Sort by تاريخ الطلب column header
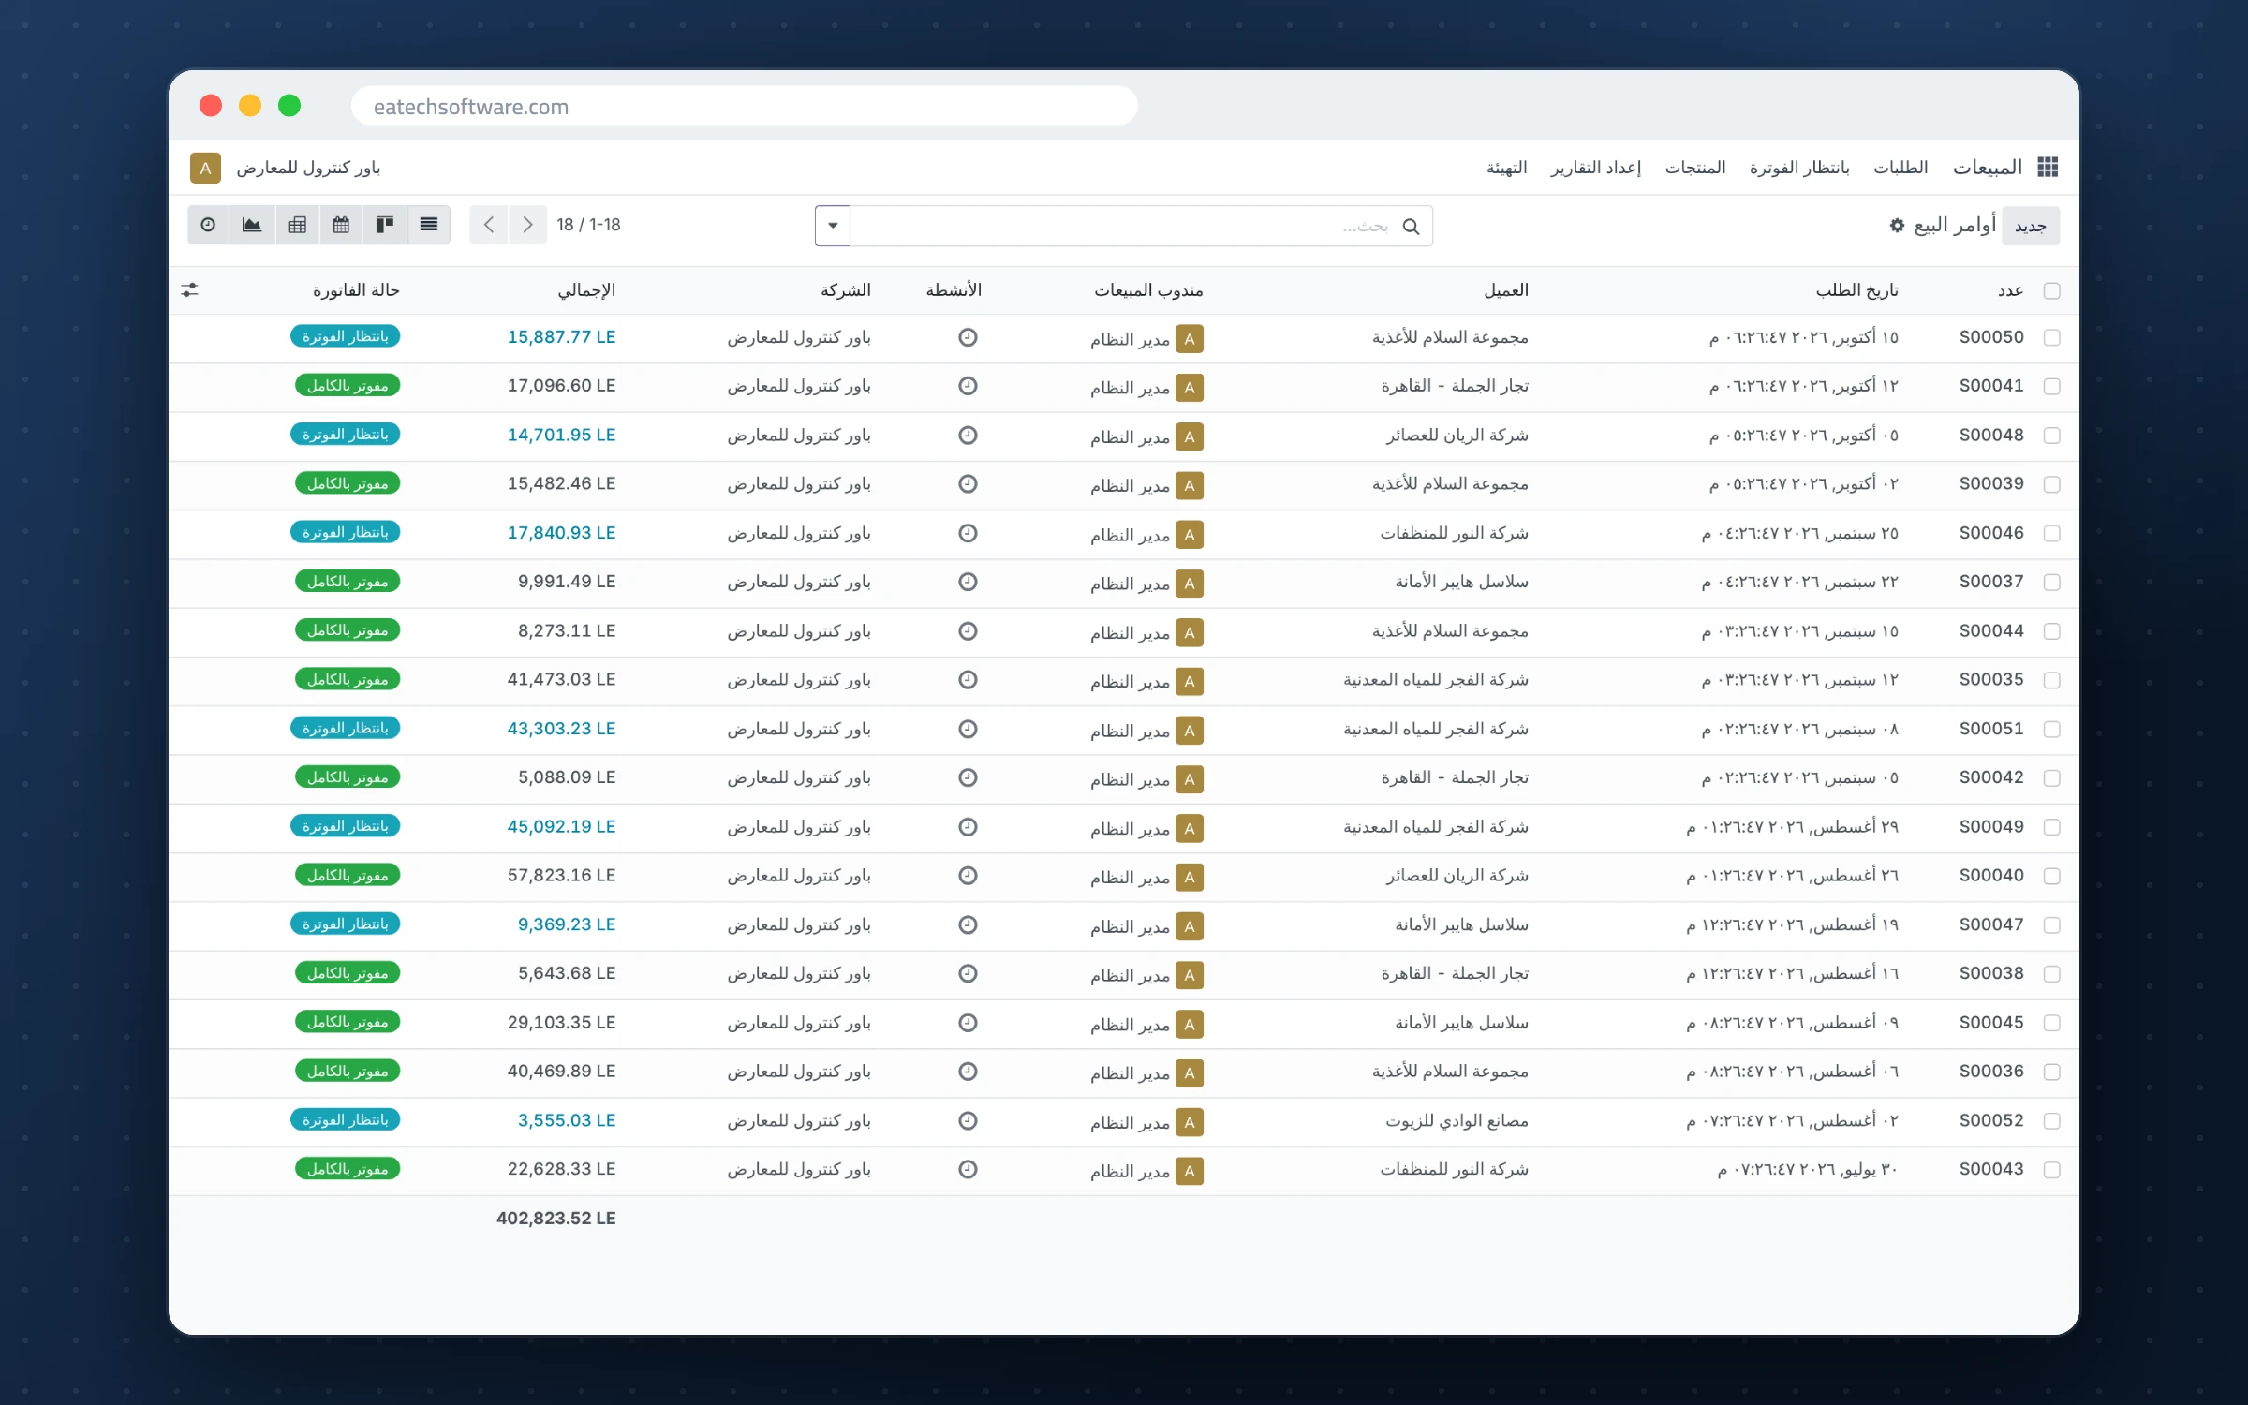Image resolution: width=2248 pixels, height=1405 pixels. click(1857, 290)
